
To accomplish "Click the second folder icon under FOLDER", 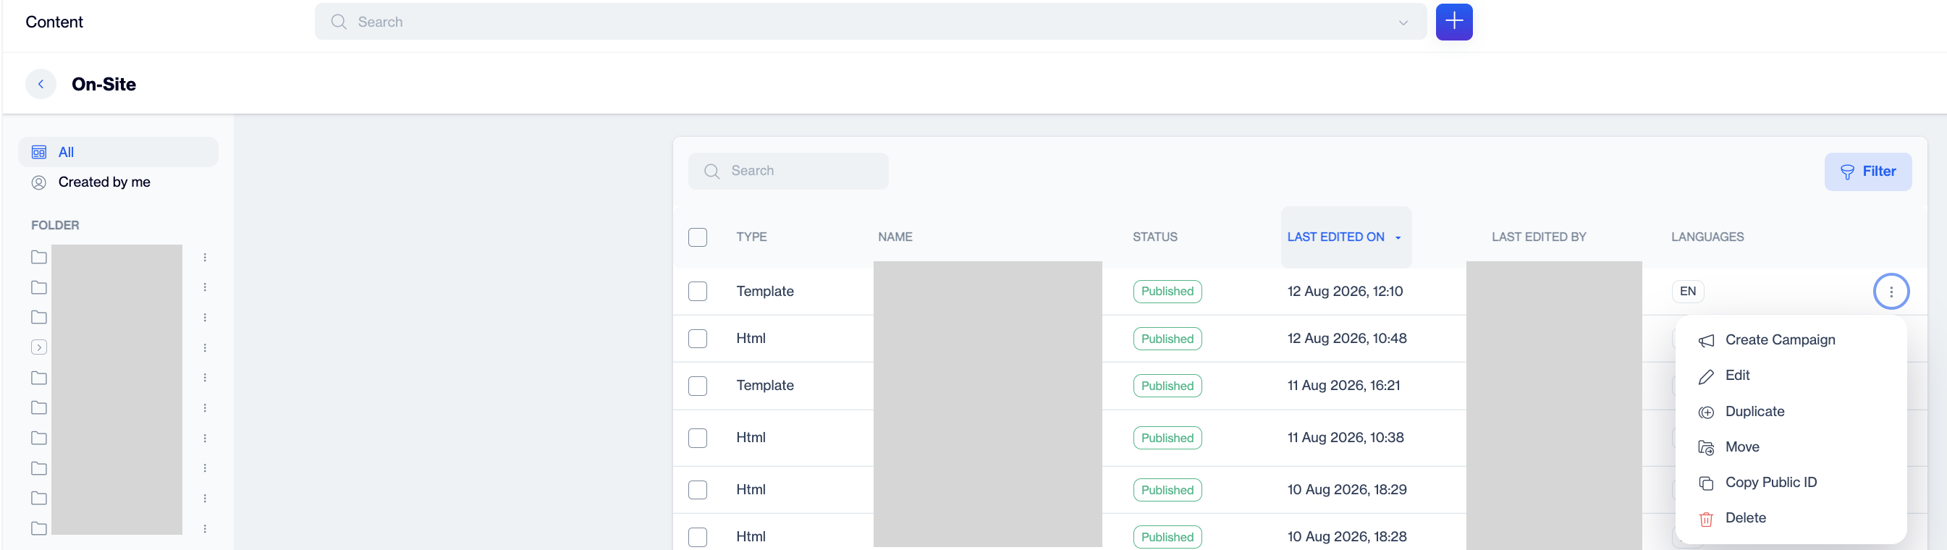I will tap(39, 288).
